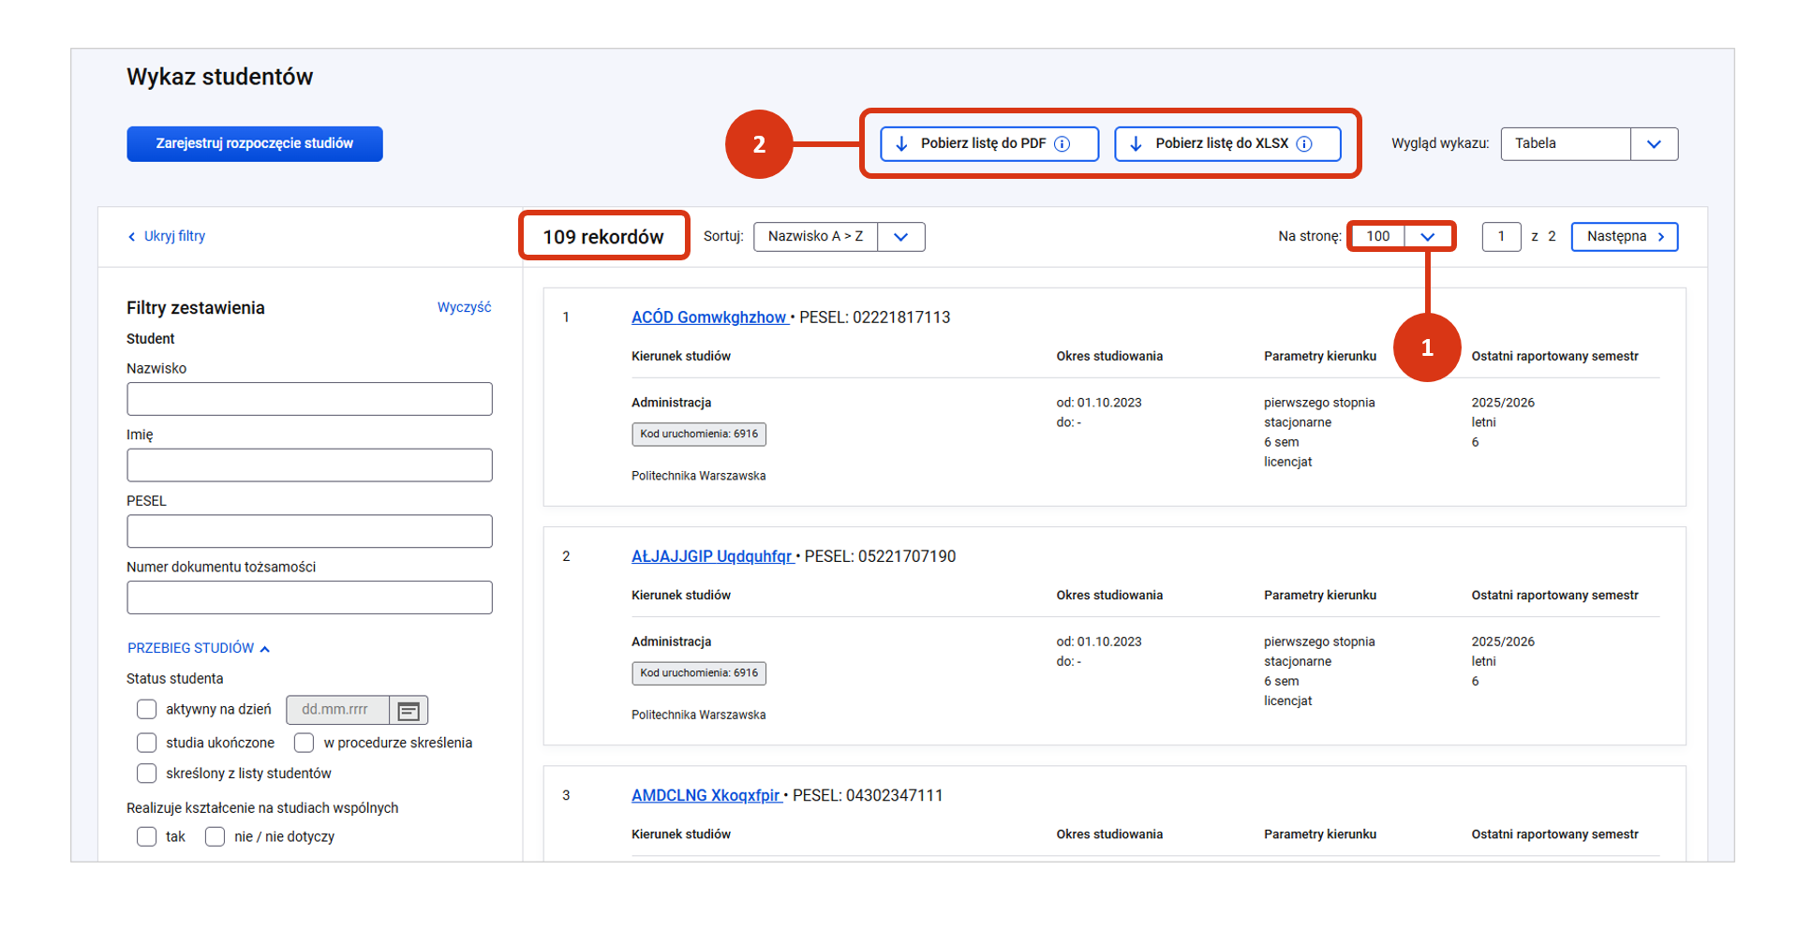This screenshot has width=1798, height=929.
Task: Click 'Kod uruchomienia: 6916' badge in first record
Action: (699, 435)
